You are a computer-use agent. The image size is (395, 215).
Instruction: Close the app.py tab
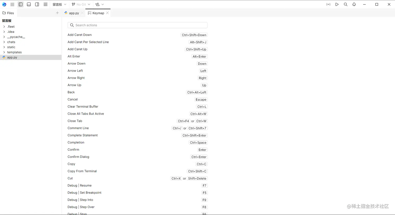coord(82,13)
